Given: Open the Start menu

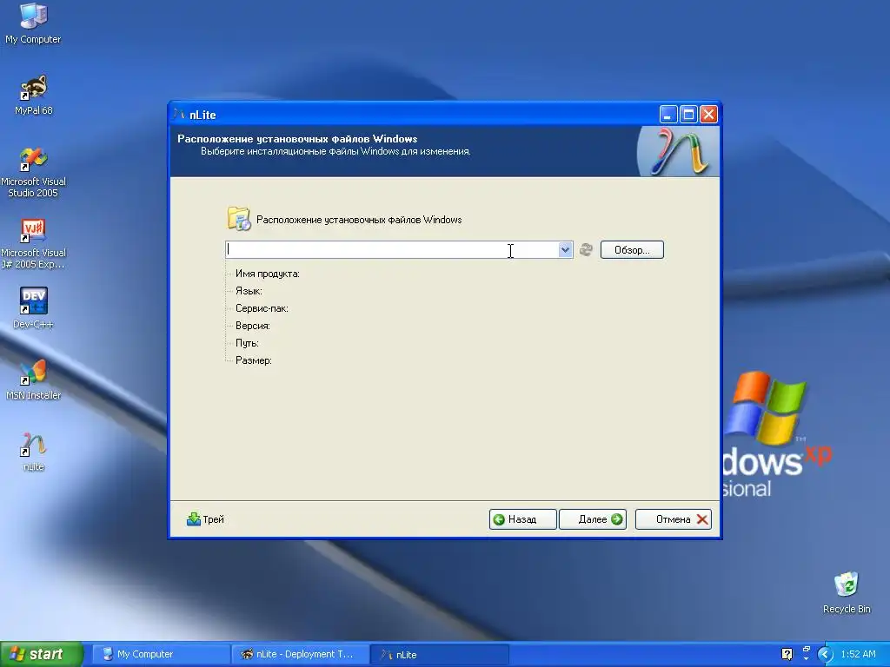Looking at the screenshot, I should tap(41, 654).
